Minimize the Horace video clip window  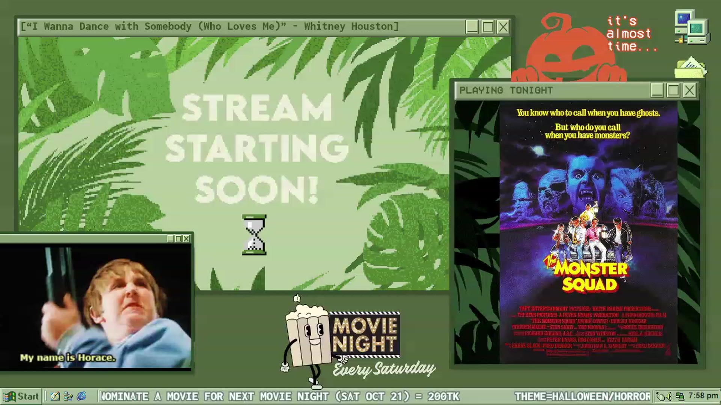[x=170, y=238]
